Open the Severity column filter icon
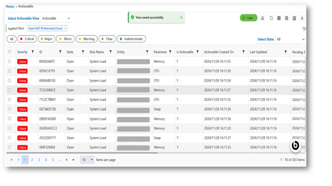The height and width of the screenshot is (186, 332). (33, 52)
